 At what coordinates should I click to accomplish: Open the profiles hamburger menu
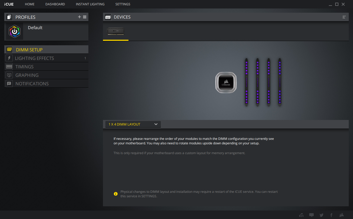pyautogui.click(x=85, y=17)
